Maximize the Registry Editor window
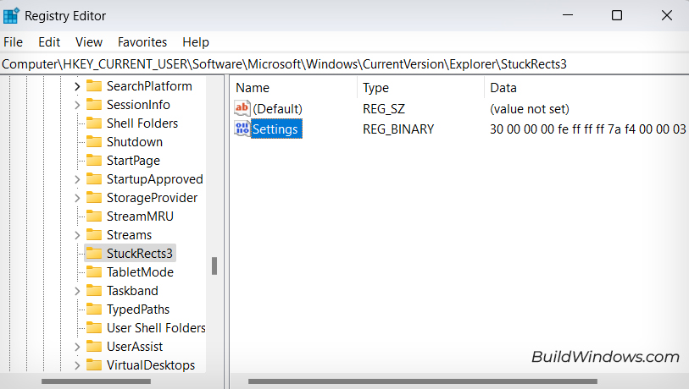Viewport: 689px width, 389px height. click(x=617, y=15)
